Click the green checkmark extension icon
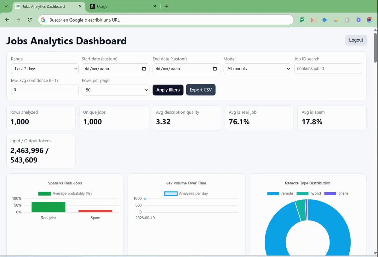 point(302,20)
